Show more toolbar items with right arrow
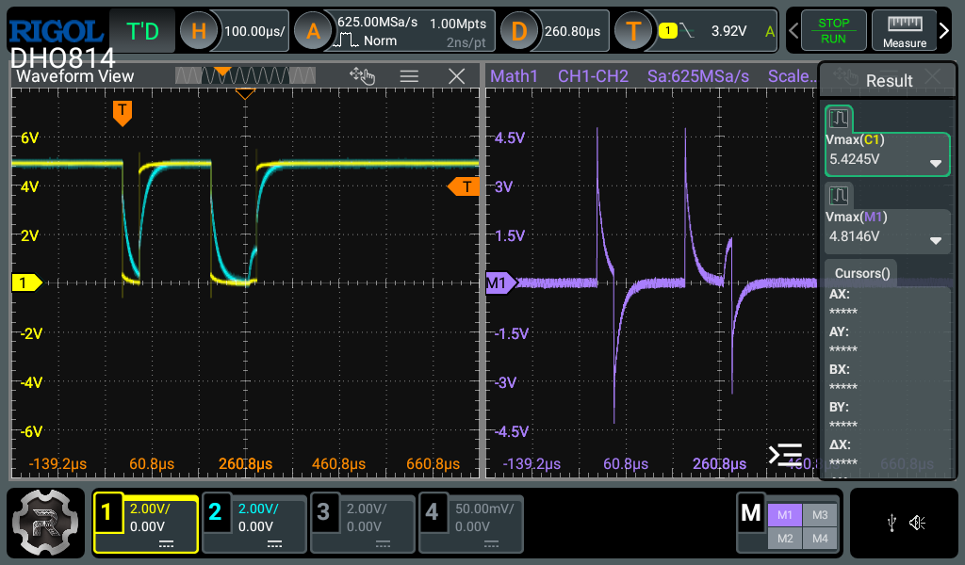 [x=945, y=31]
